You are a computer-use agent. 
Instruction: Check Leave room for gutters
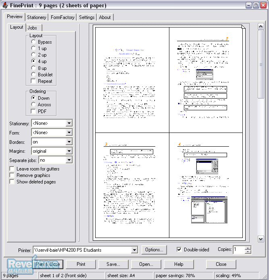(x=12, y=169)
